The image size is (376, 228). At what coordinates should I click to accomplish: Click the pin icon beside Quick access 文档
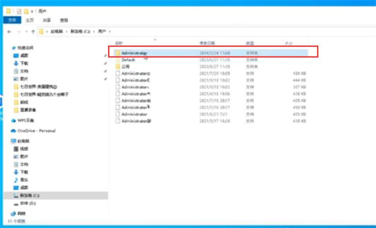[x=105, y=71]
